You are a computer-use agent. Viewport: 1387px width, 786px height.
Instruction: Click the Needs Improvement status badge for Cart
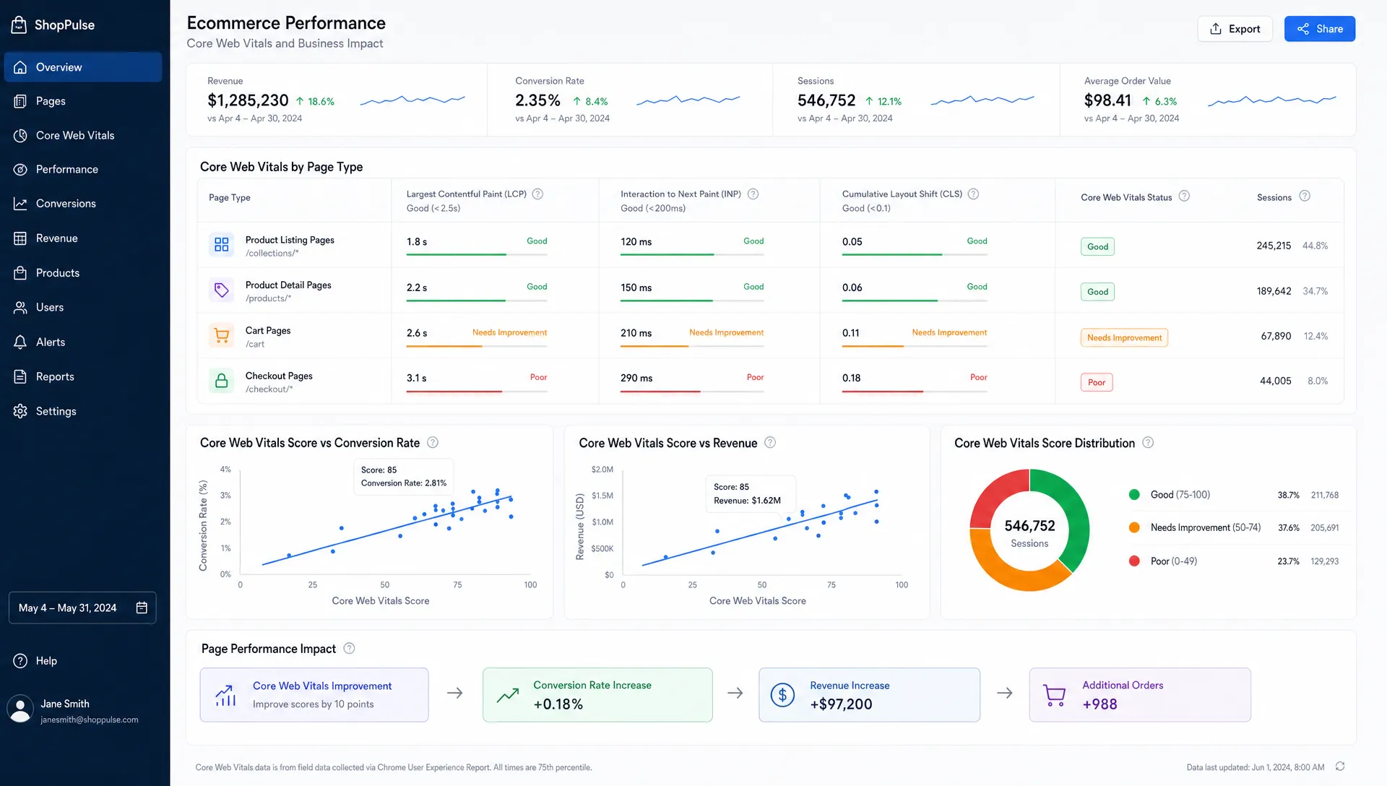point(1124,337)
